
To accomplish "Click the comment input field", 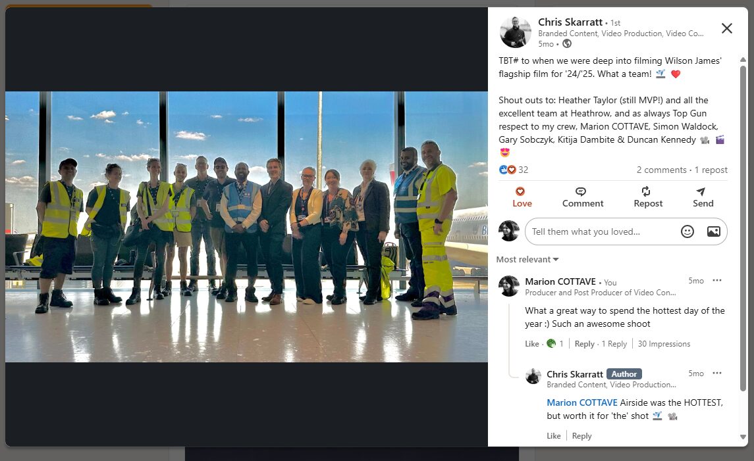I will pyautogui.click(x=601, y=232).
